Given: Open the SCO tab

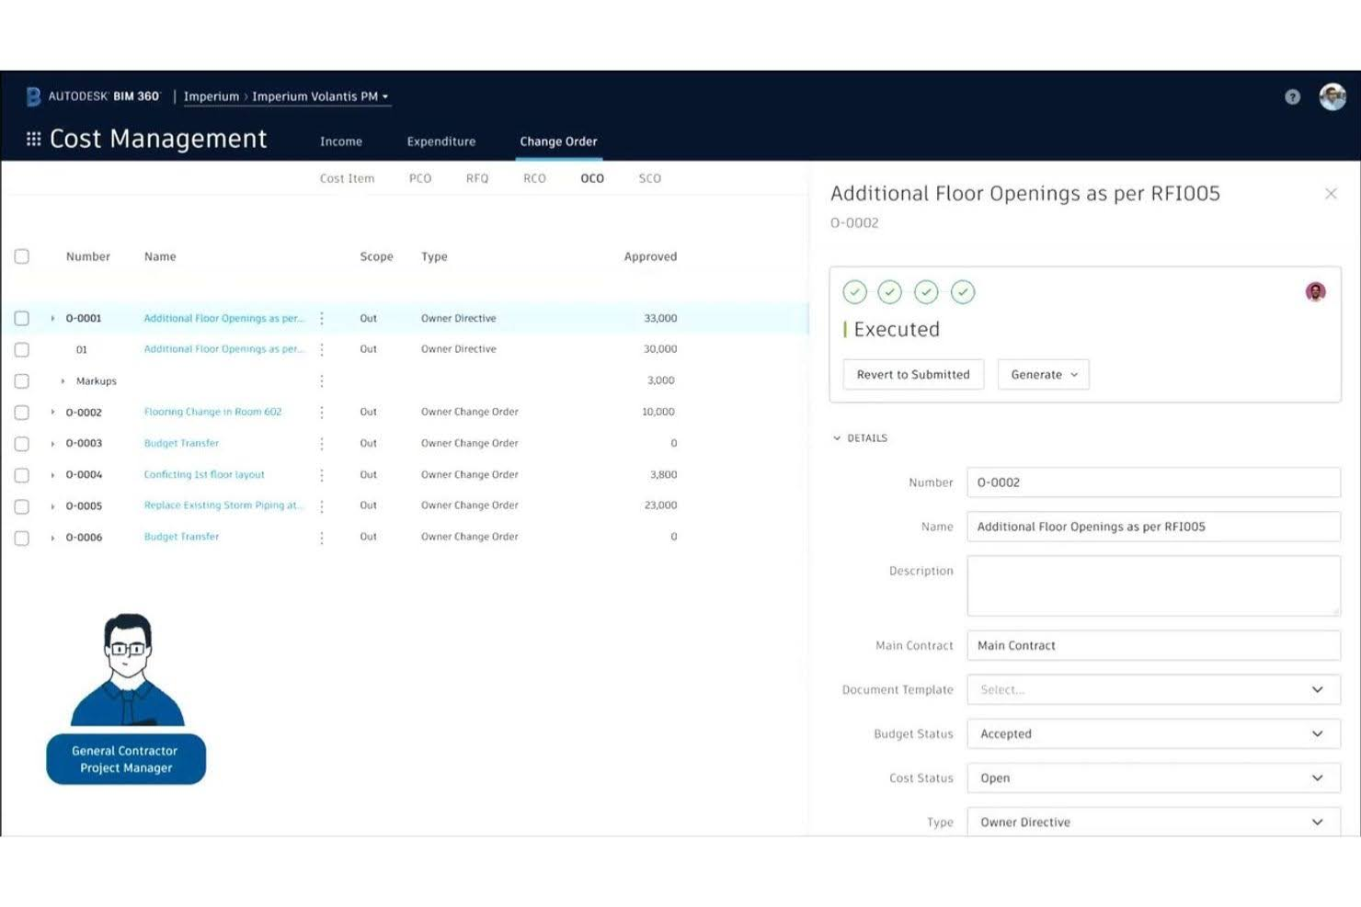Looking at the screenshot, I should (x=649, y=177).
